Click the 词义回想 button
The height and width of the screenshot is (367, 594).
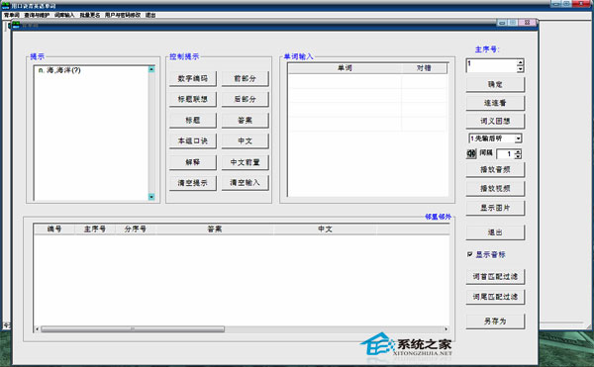click(x=495, y=121)
